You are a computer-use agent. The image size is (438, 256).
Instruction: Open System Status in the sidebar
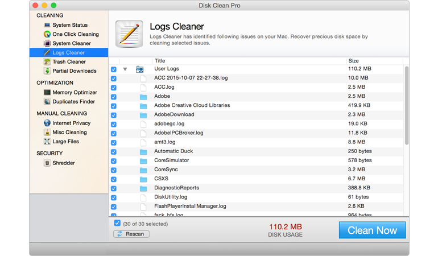click(69, 25)
